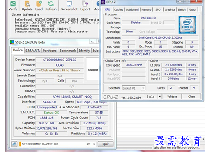This screenshot has height=154, width=205.
Task: Click the 188d 12h power-on hours value
Action: [x=47, y=118]
